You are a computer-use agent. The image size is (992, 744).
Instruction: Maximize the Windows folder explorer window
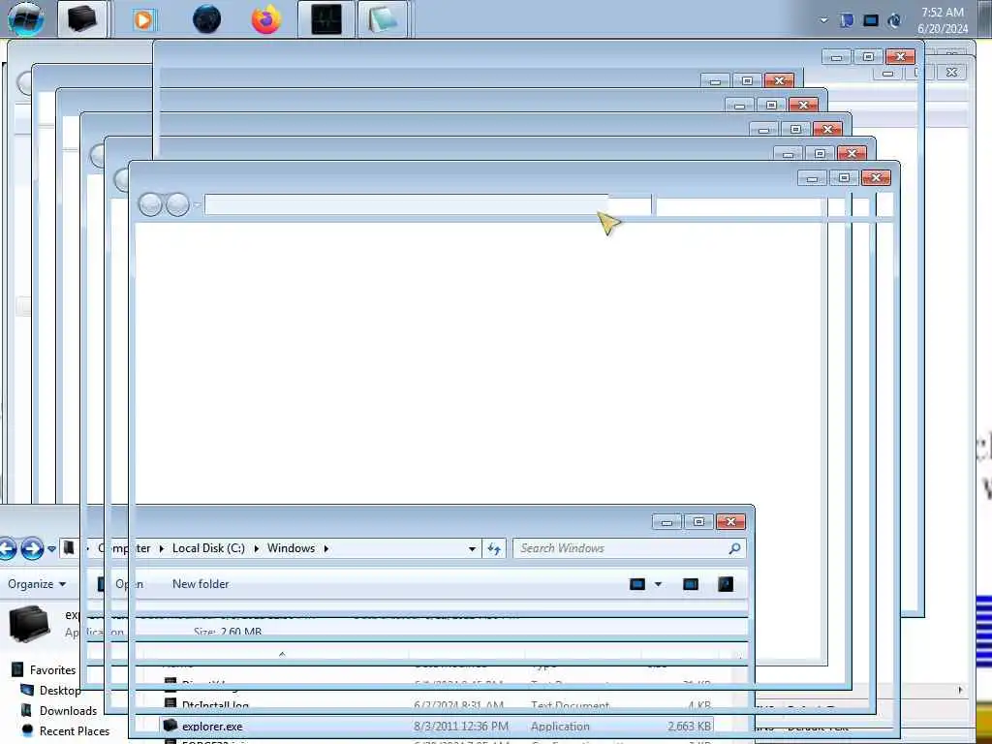(698, 522)
